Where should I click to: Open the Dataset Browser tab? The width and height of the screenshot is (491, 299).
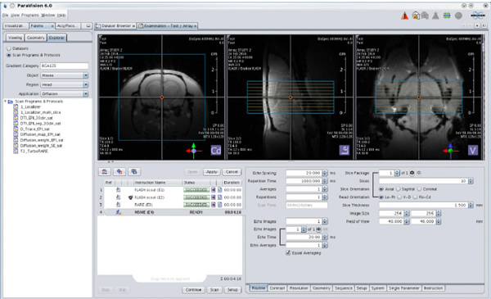point(115,26)
